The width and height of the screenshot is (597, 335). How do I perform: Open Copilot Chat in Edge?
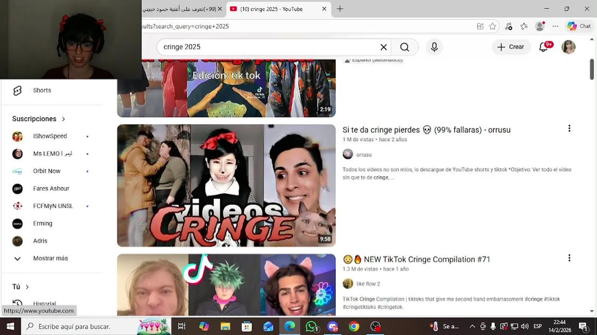pos(579,26)
